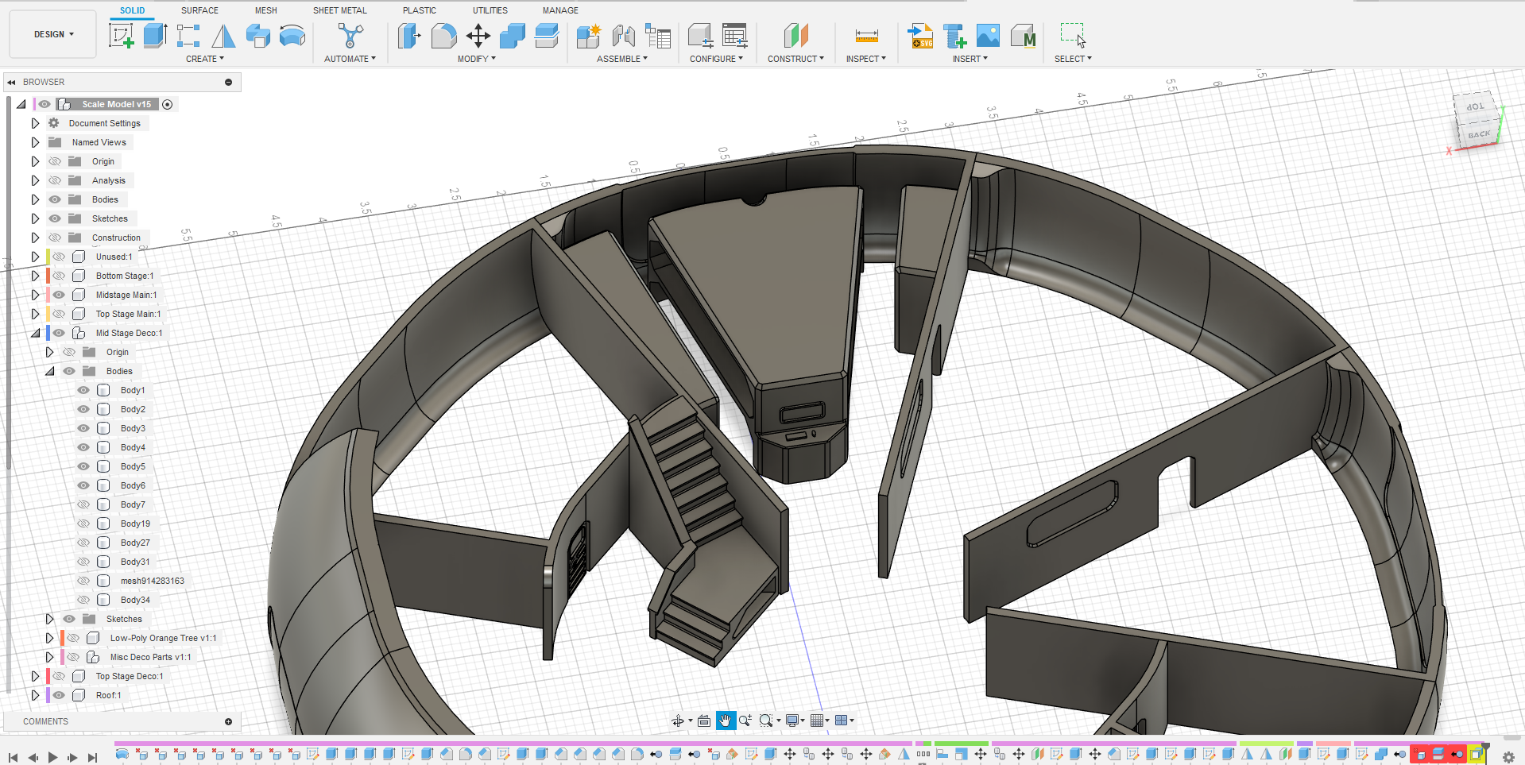Show the Construction folder

point(55,238)
